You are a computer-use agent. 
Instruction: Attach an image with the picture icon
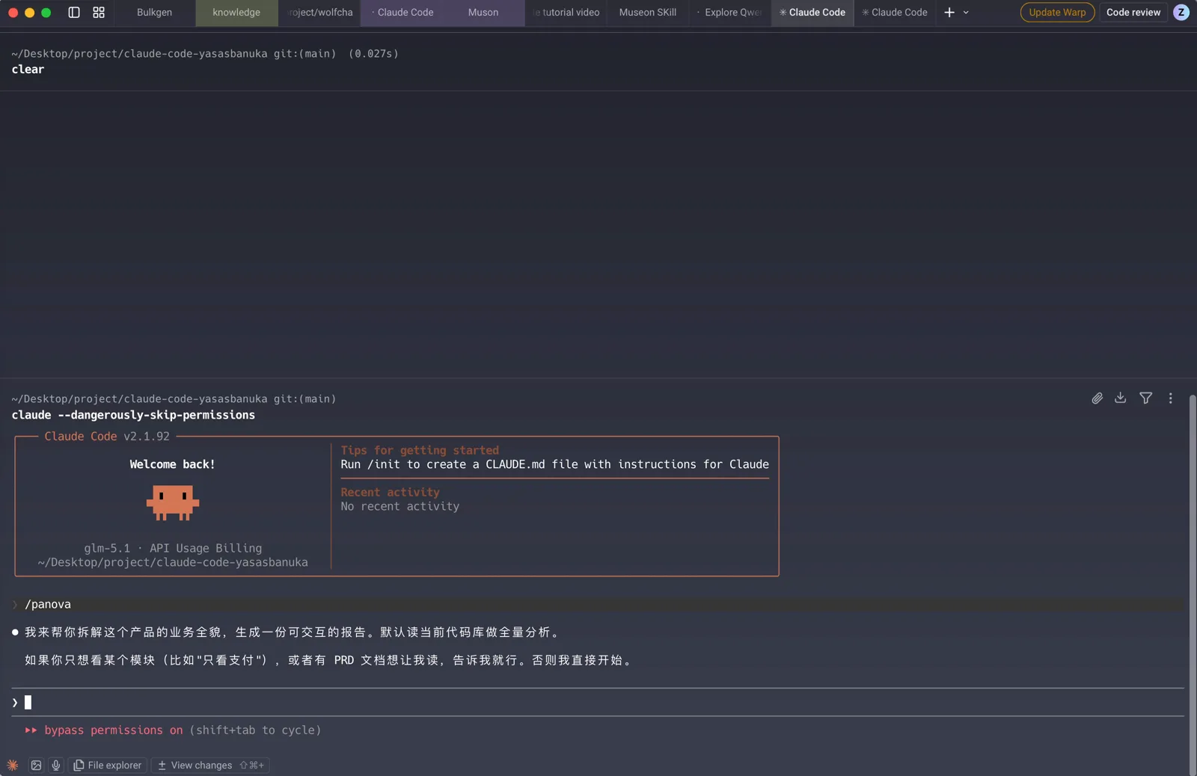[x=36, y=765]
